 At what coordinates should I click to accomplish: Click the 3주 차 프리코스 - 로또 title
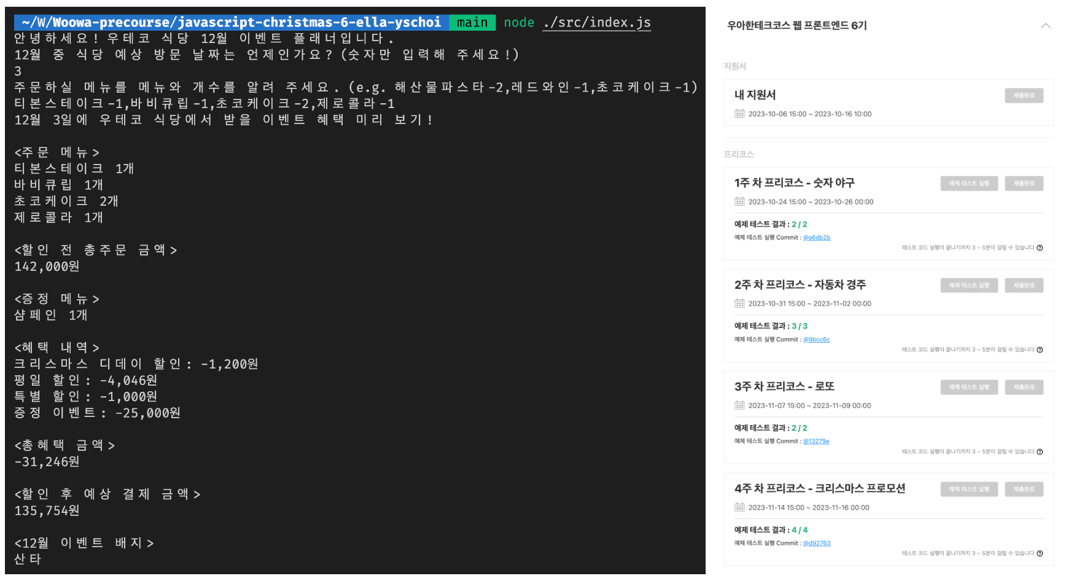point(784,386)
